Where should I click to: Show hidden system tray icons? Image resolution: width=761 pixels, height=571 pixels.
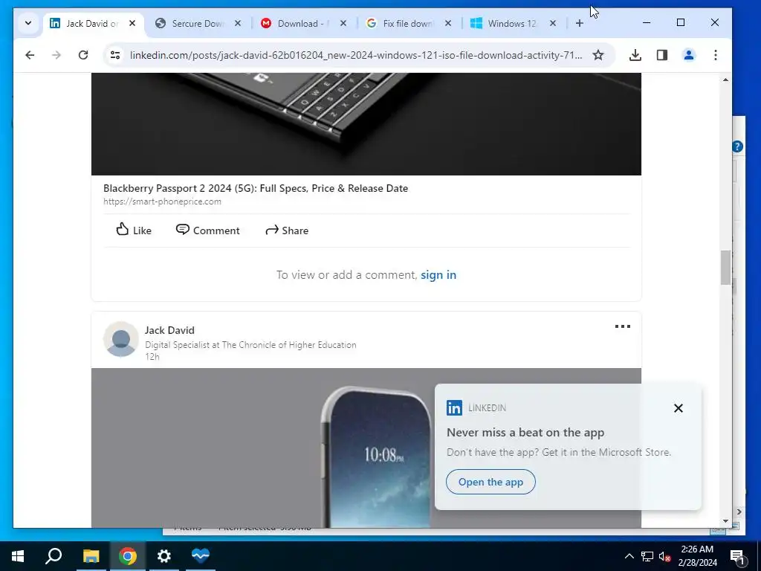[629, 556]
